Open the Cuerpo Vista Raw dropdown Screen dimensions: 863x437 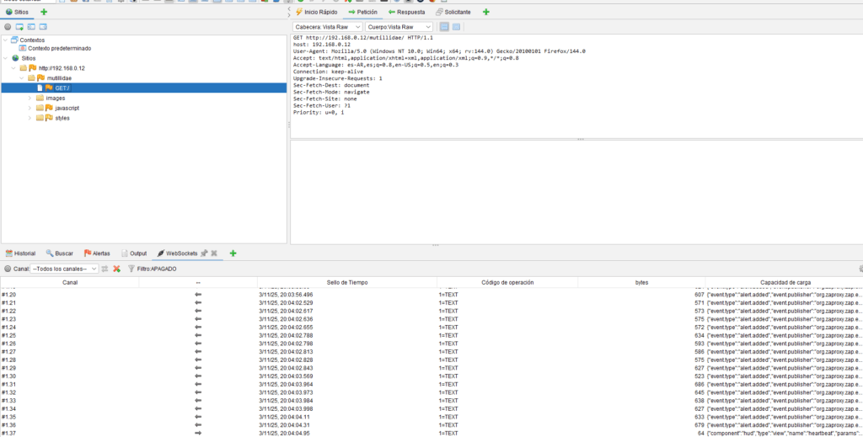[399, 27]
